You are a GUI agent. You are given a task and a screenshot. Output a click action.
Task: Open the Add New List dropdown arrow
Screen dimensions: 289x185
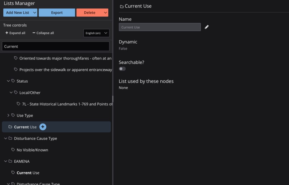34,12
